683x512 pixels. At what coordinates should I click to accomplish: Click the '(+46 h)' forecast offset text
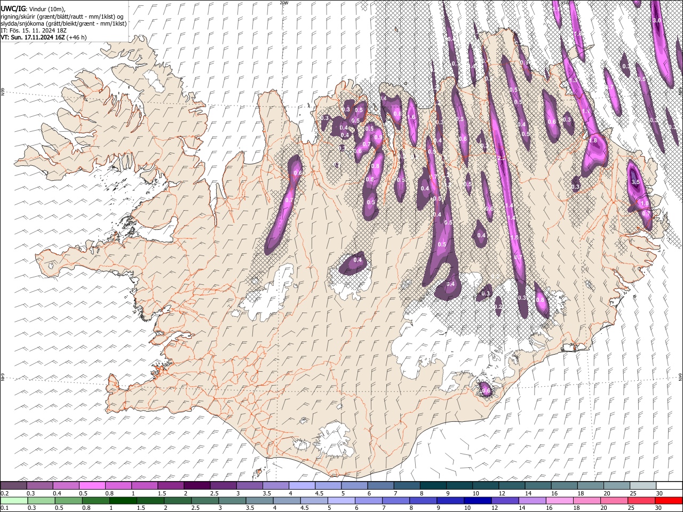[77, 37]
